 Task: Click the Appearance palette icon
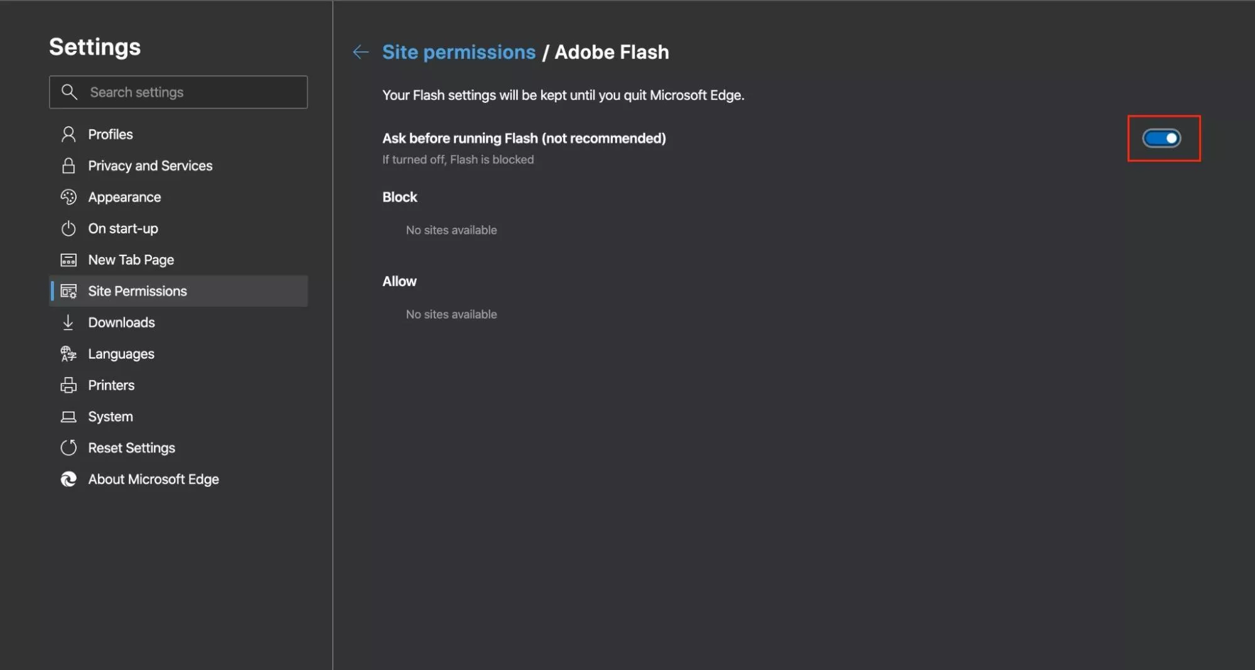coord(68,197)
